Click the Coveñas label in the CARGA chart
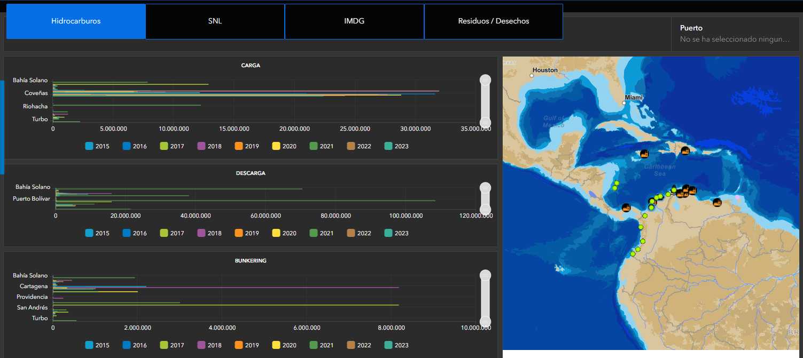Screen dimensions: 803x358 36,93
